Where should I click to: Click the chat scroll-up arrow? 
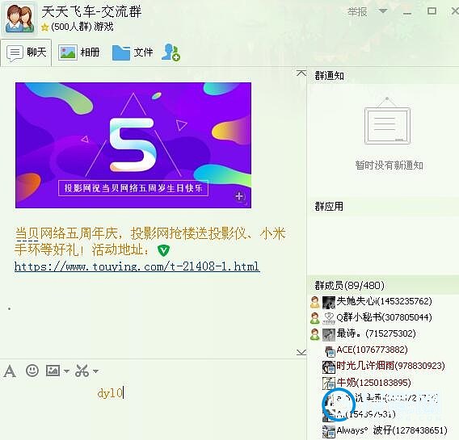point(301,73)
